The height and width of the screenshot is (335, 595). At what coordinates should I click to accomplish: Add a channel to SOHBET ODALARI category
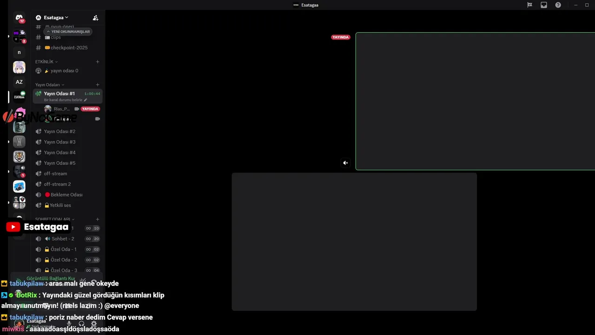tap(98, 219)
